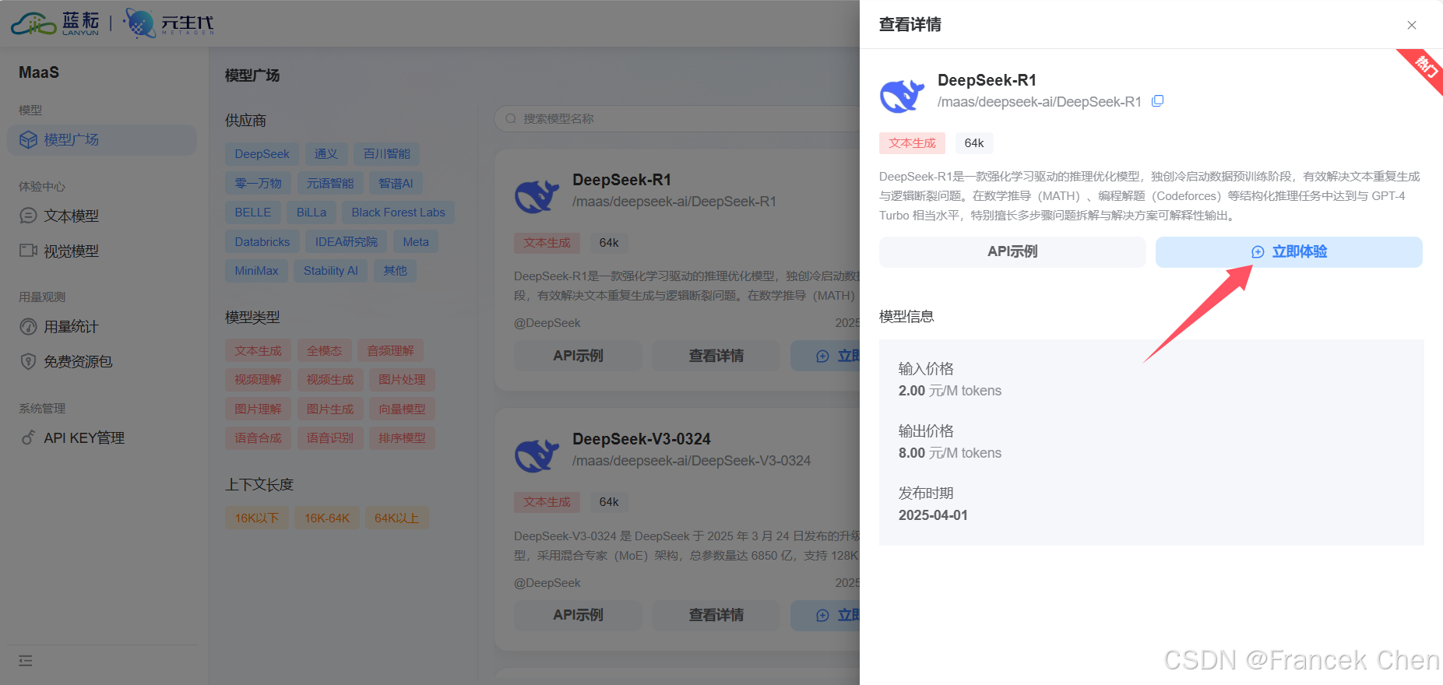Close the 查看详情 detail panel
The image size is (1443, 685).
click(x=1411, y=25)
